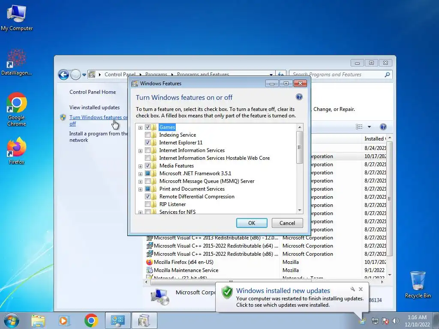Check IIS Hostable Web Core box
Screen dimensions: 439x329
(x=147, y=158)
